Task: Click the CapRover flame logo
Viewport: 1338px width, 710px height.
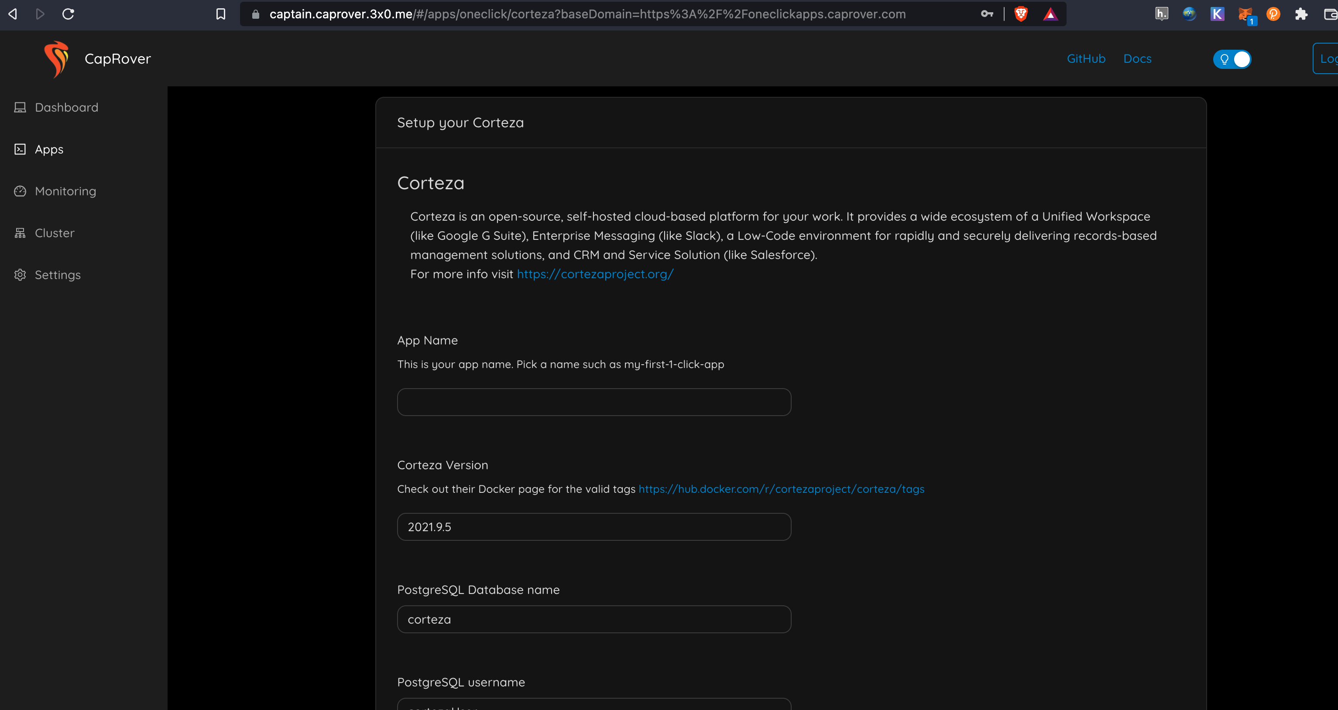Action: (57, 59)
